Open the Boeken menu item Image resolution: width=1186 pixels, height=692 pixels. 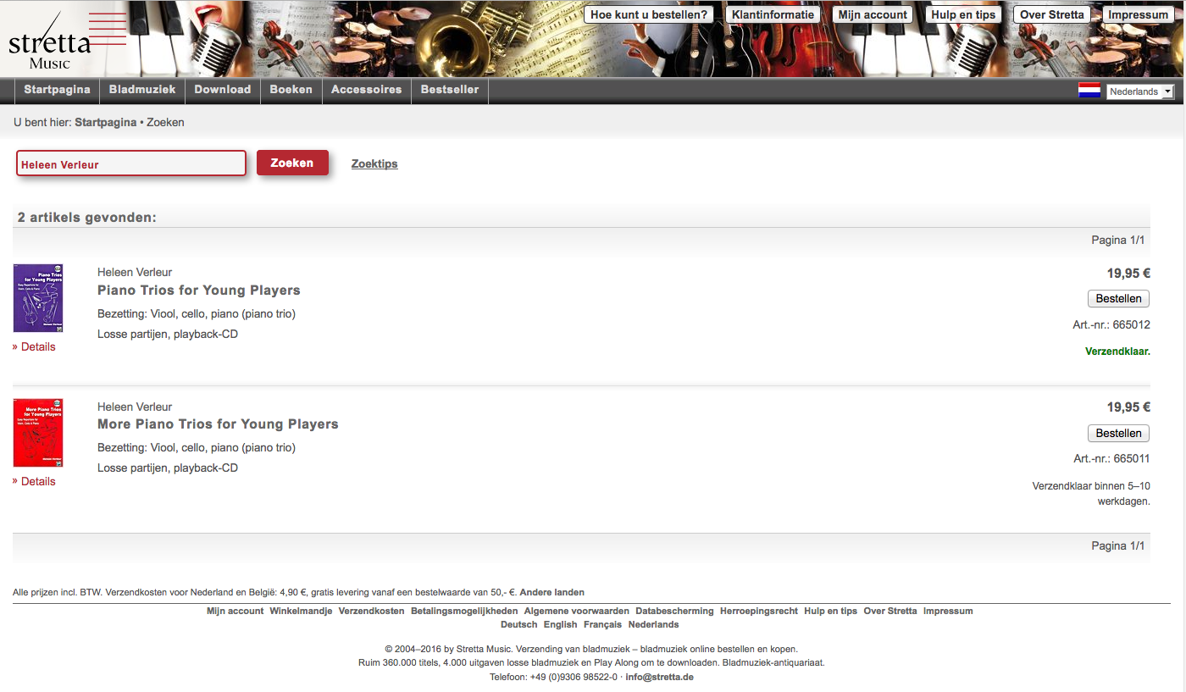(x=291, y=90)
